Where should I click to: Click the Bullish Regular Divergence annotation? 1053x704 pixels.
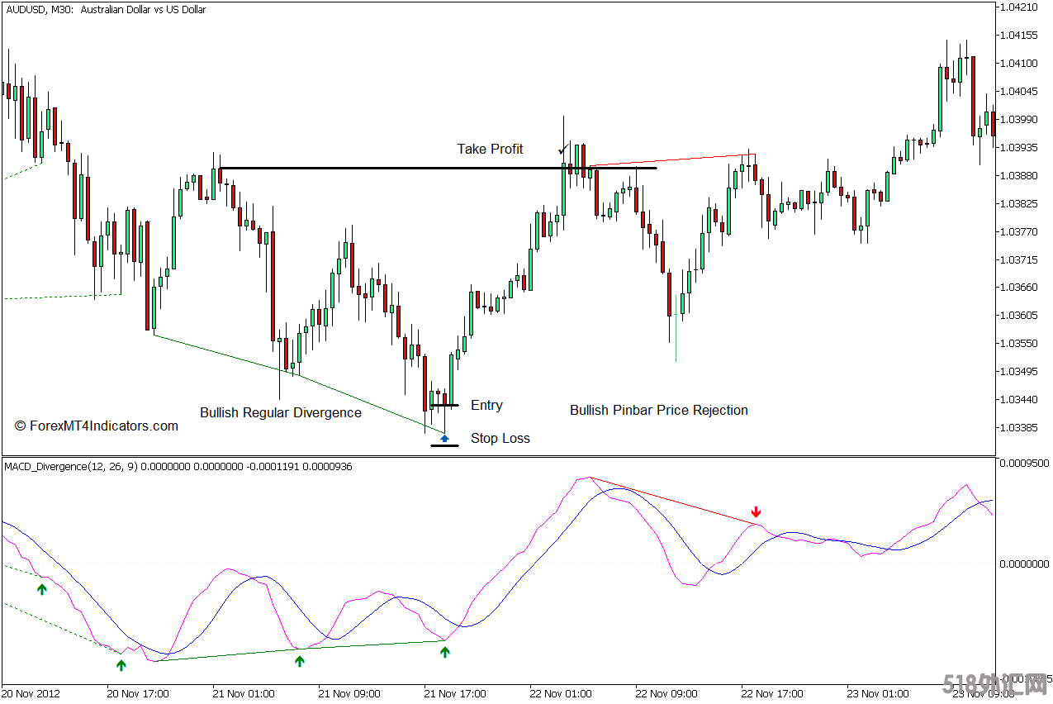click(x=280, y=412)
